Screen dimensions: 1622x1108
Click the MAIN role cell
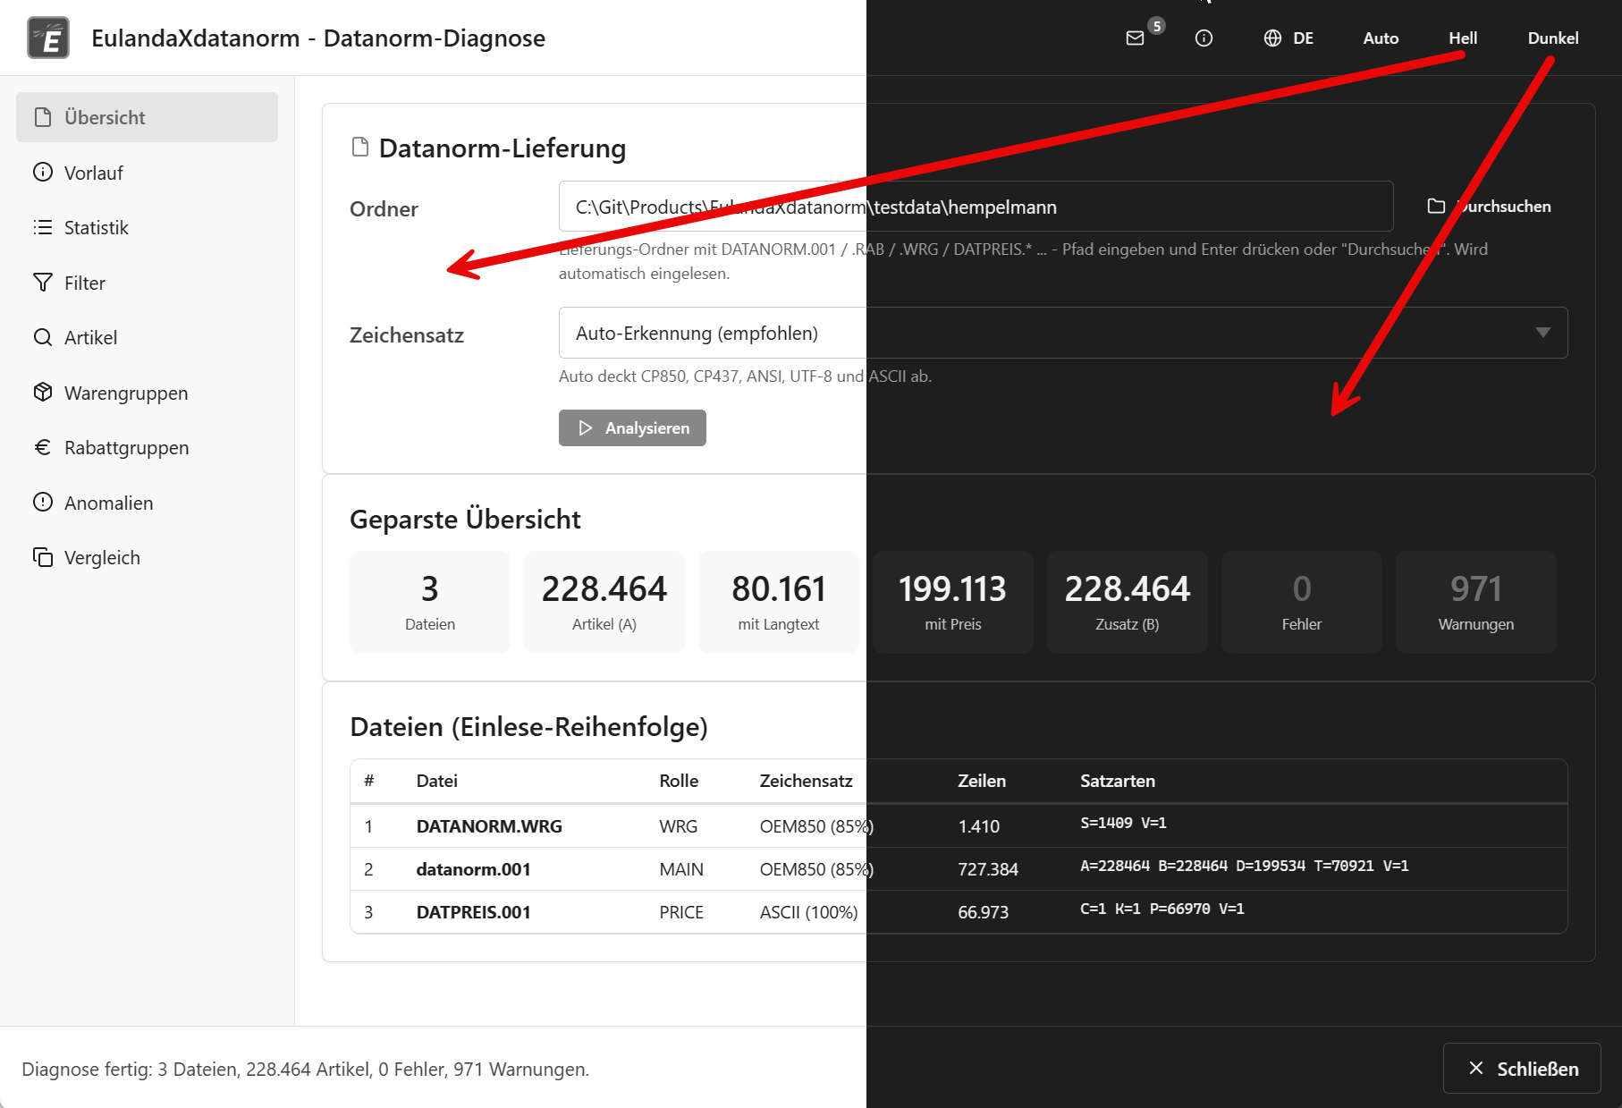coord(681,869)
